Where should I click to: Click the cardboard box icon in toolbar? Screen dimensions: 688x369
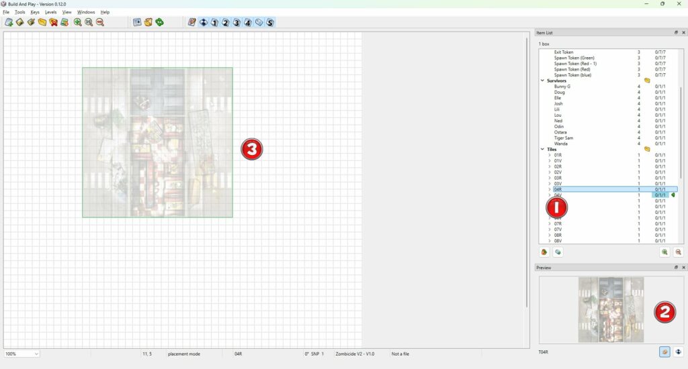pyautogui.click(x=148, y=22)
